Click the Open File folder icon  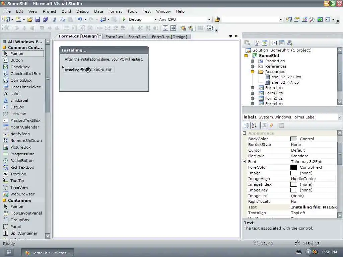30,19
